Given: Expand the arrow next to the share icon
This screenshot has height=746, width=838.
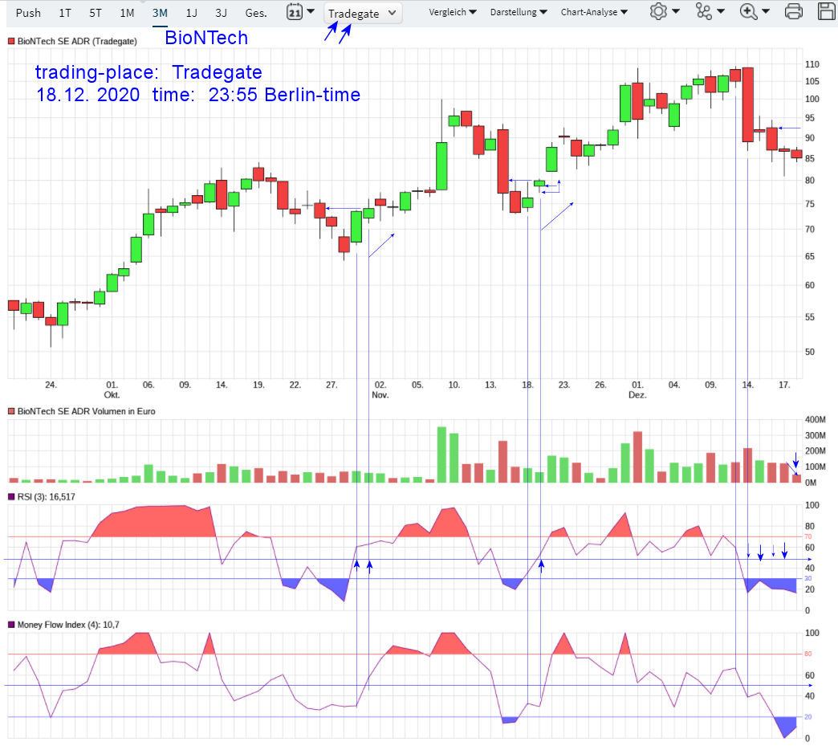Looking at the screenshot, I should pyautogui.click(x=721, y=10).
